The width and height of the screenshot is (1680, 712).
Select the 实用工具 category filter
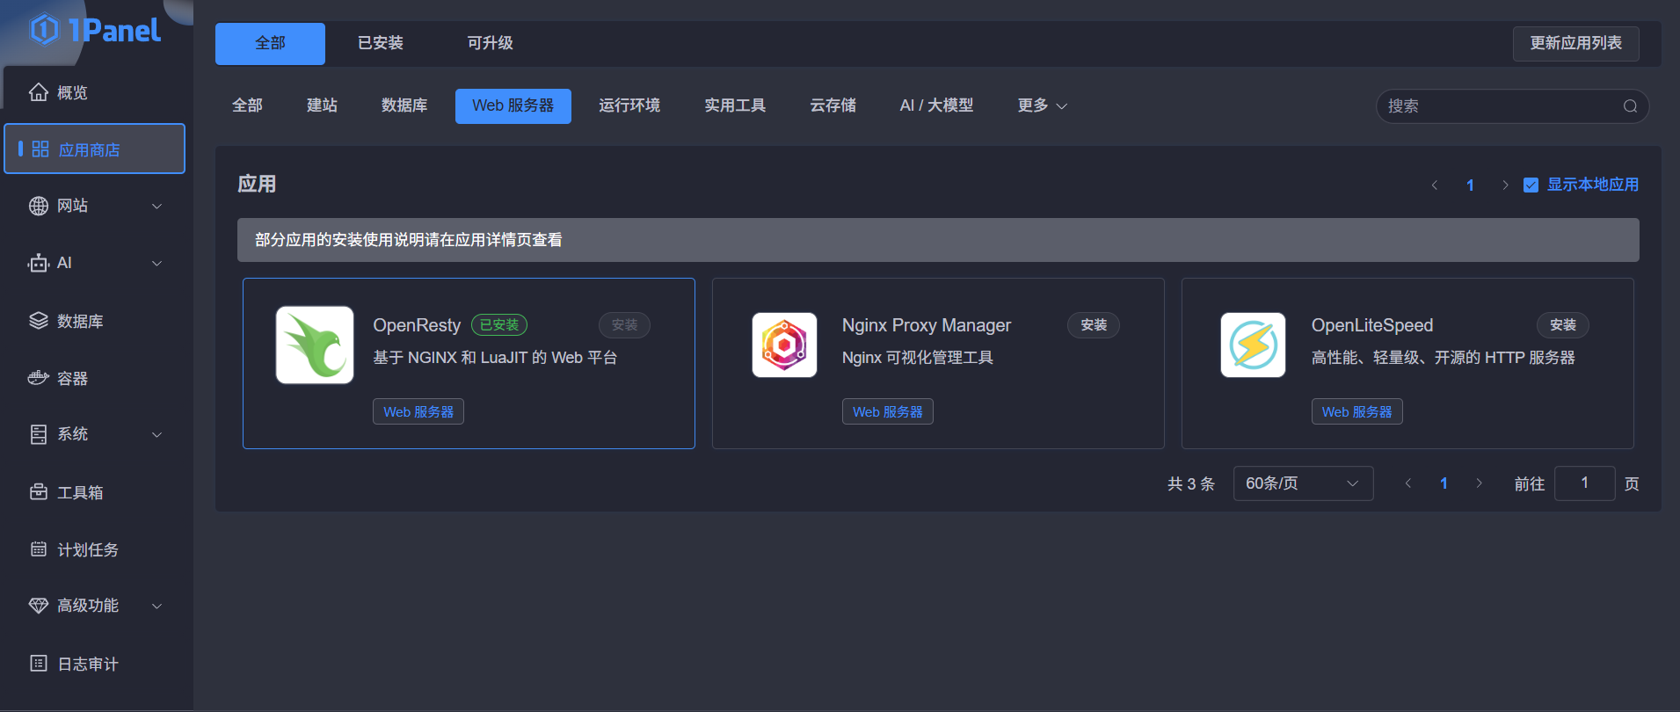click(x=735, y=105)
